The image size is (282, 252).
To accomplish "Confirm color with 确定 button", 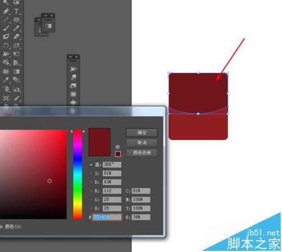I will tap(142, 133).
